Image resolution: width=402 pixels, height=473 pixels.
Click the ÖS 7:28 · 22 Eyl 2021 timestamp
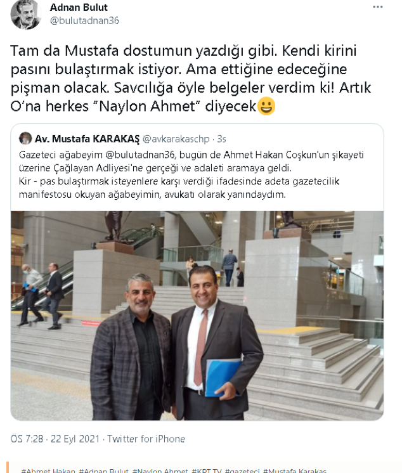click(55, 439)
